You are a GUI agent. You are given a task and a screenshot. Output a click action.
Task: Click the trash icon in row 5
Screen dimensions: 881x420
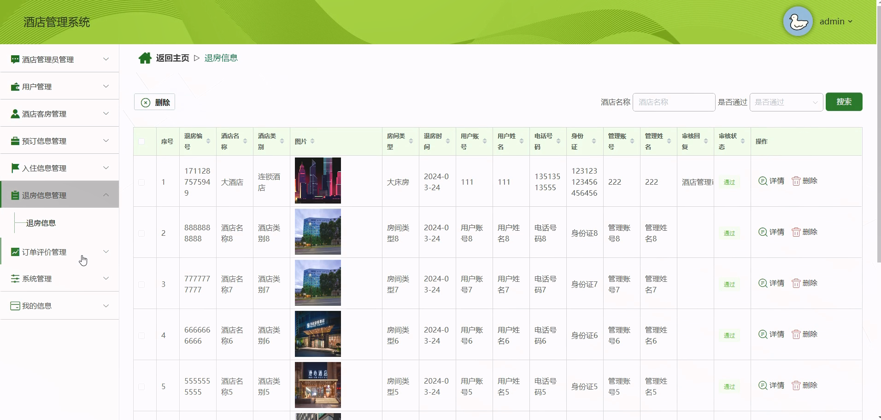coord(796,385)
